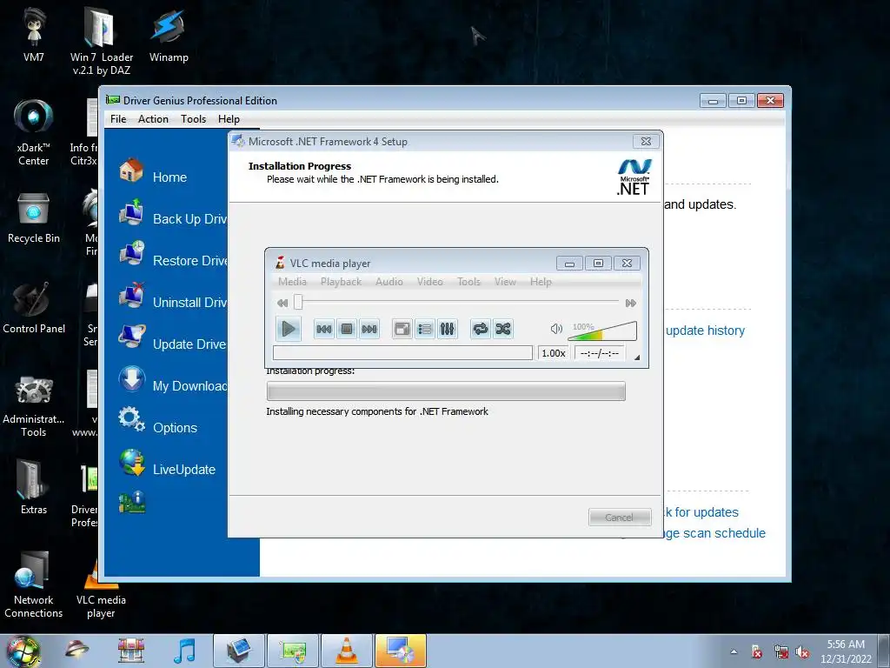Viewport: 890px width, 668px height.
Task: Click Cancel in .NET Framework Setup
Action: [619, 518]
